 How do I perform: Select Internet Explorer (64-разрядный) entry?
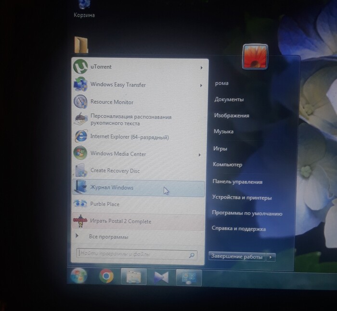click(139, 136)
